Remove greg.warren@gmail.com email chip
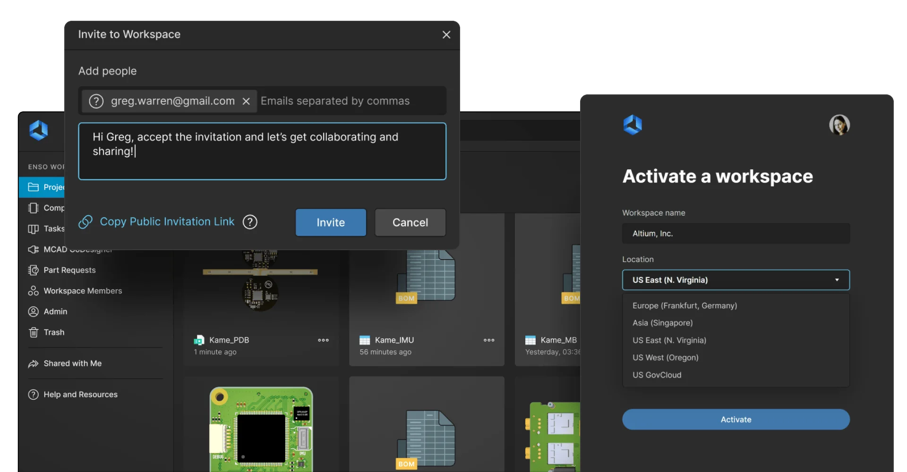This screenshot has height=472, width=907. tap(246, 101)
